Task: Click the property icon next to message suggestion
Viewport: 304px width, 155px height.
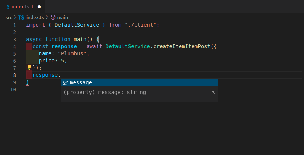Action: pos(65,83)
